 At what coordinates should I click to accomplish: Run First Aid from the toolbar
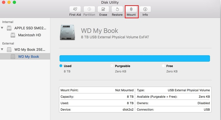[x=75, y=9]
